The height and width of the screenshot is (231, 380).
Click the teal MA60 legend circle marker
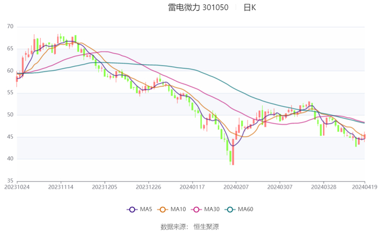[x=230, y=209]
